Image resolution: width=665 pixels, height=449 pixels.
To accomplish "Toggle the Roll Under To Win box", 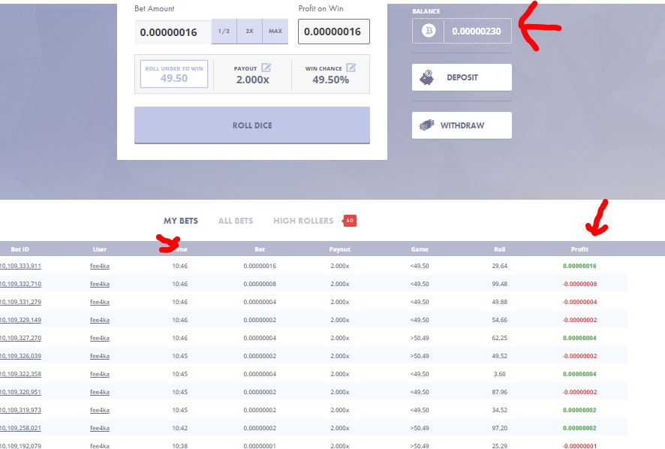I will [x=173, y=74].
